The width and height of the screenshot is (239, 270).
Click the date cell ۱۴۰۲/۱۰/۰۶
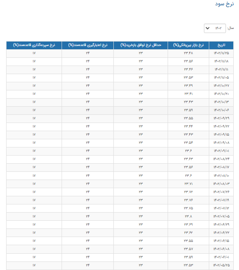pyautogui.click(x=221, y=110)
